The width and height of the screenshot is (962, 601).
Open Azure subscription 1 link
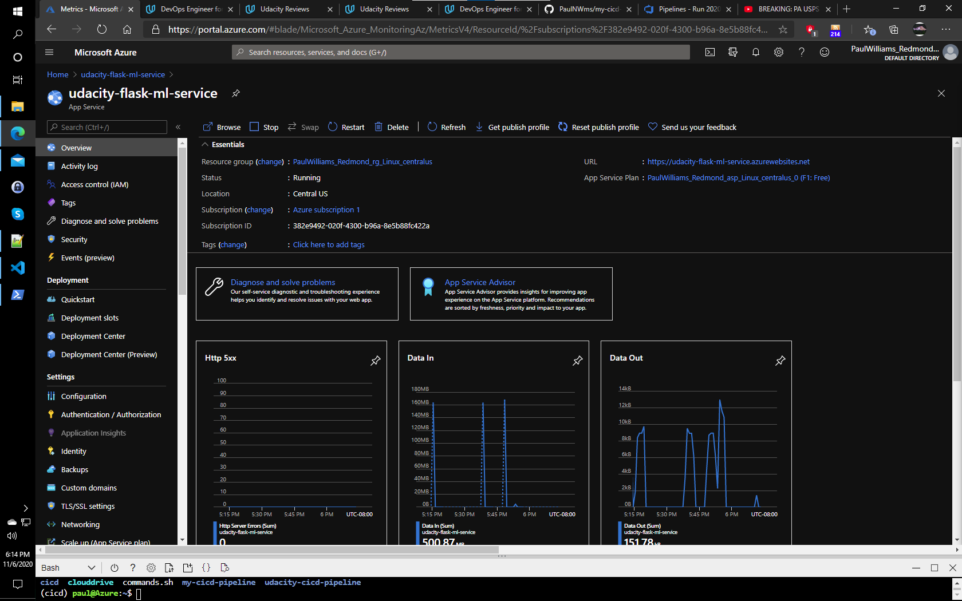tap(326, 210)
